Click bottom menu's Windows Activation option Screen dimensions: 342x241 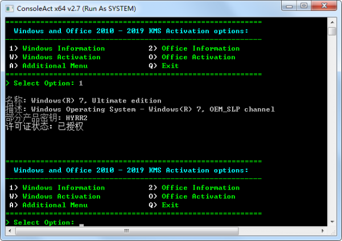(x=61, y=197)
